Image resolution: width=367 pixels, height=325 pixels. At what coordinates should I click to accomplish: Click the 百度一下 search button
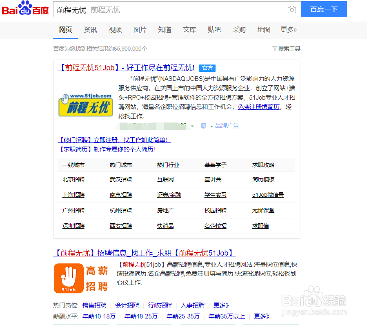324,9
